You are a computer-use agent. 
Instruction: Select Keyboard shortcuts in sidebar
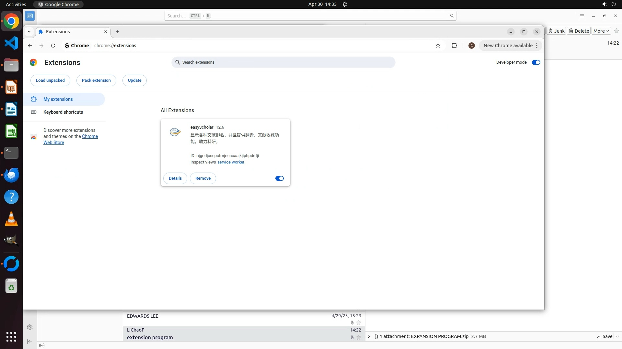pos(63,112)
